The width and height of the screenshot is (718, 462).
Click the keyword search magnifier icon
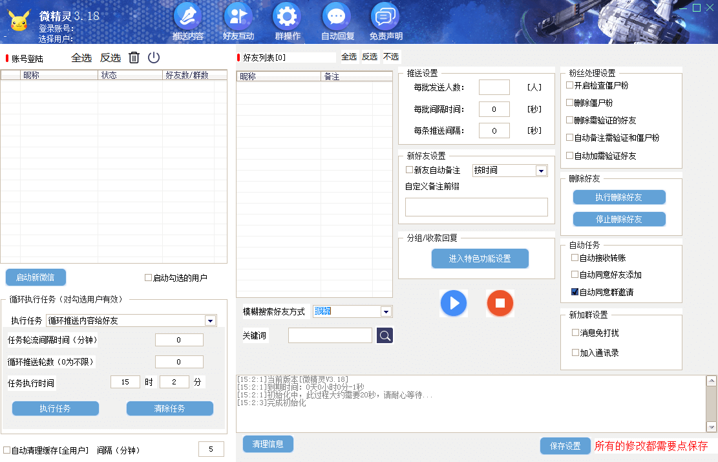pos(385,335)
